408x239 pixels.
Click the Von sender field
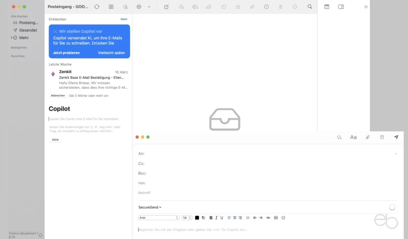268,183
